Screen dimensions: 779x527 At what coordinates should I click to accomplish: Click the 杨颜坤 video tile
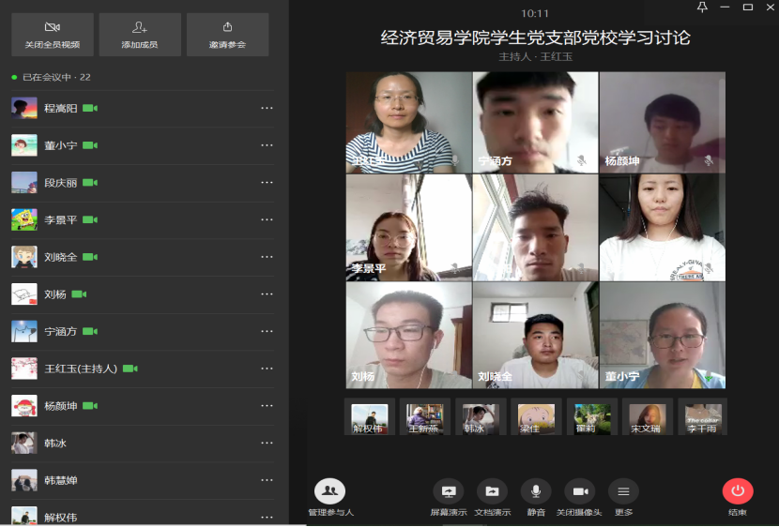coord(663,122)
